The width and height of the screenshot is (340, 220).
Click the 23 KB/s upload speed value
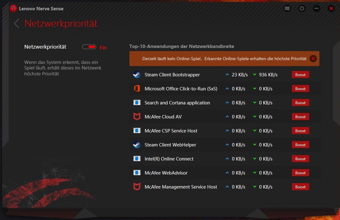240,75
